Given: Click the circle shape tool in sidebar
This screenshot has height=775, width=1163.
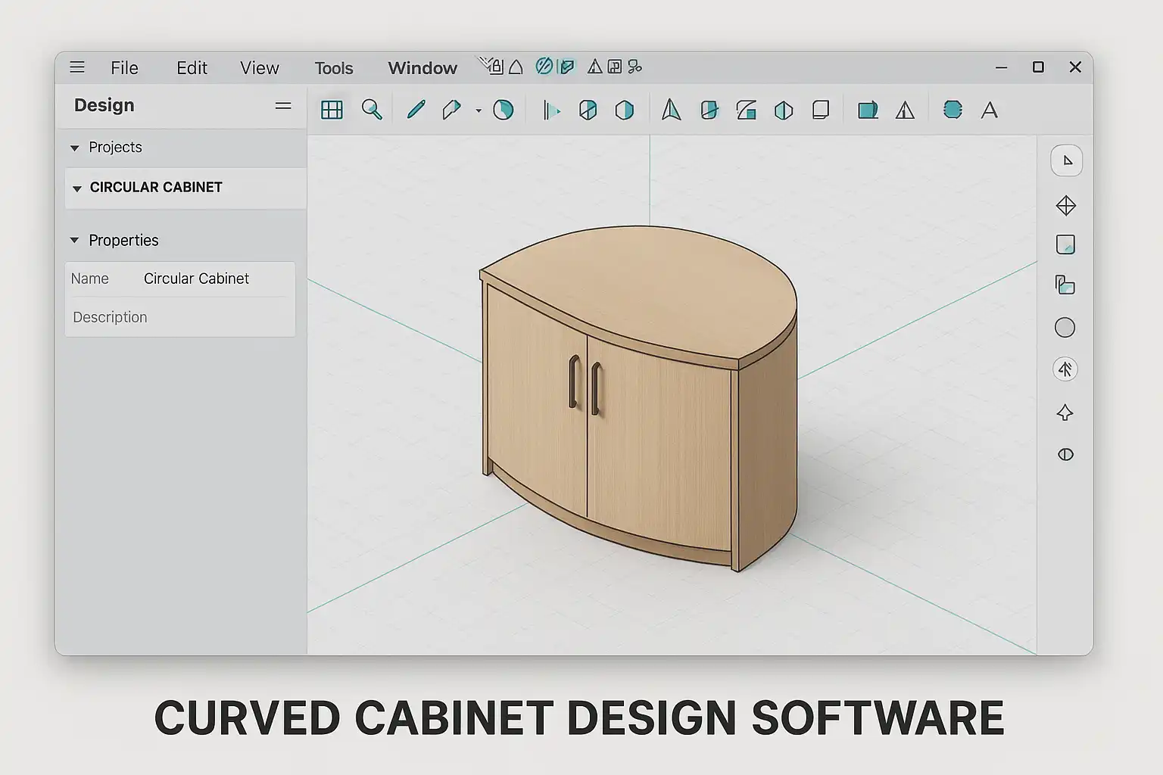Looking at the screenshot, I should point(1065,328).
